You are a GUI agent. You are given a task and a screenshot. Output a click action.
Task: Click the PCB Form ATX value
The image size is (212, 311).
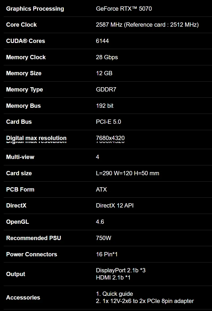(x=101, y=189)
